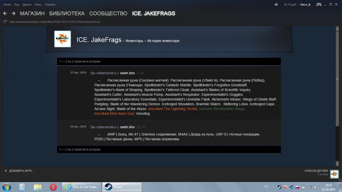Click История инвентаря breadcrumb link
This screenshot has height=192, width=342.
(163, 41)
